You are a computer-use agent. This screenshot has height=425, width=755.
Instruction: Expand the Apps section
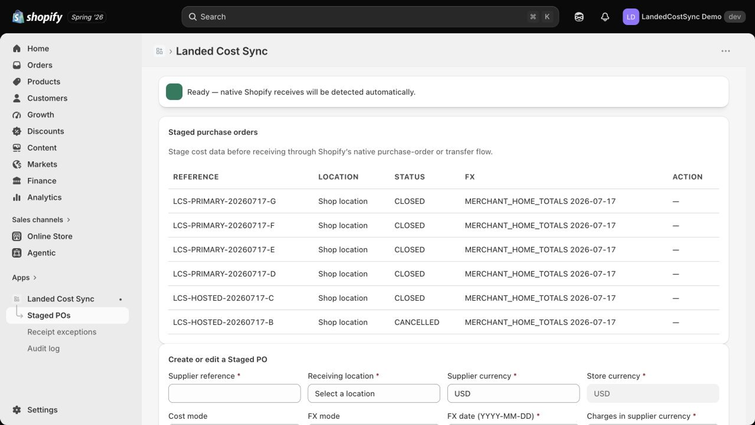(x=24, y=278)
